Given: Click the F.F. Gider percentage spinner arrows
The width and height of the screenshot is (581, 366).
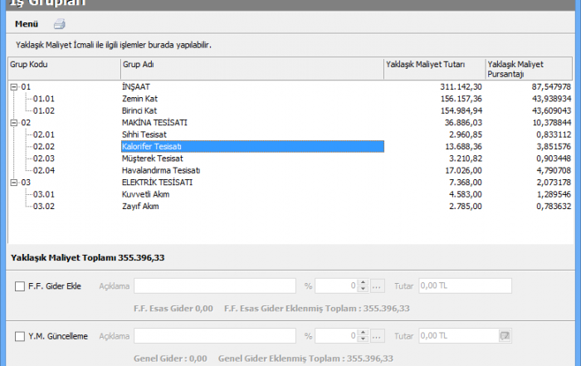Looking at the screenshot, I should tap(363, 286).
